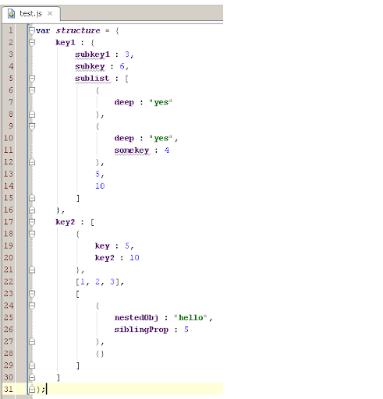Click number 6 value on line 4
Image resolution: width=383 pixels, height=399 pixels.
click(x=122, y=66)
